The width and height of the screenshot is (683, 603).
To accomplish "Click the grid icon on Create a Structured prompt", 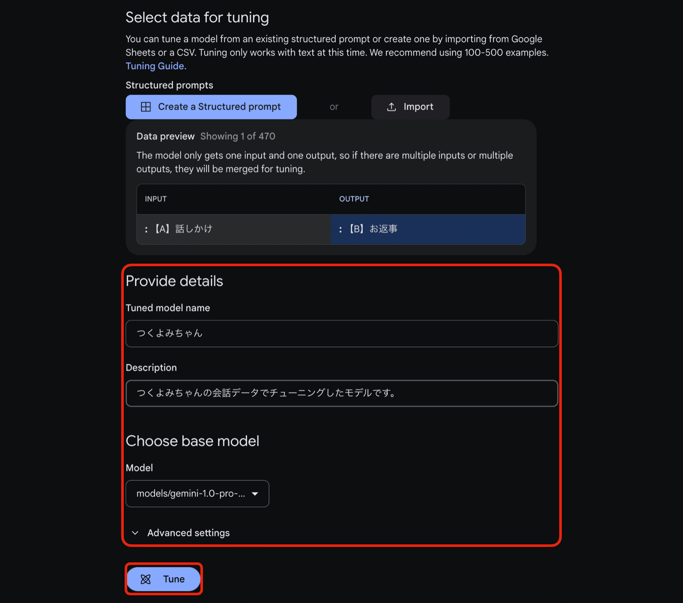I will pos(146,107).
